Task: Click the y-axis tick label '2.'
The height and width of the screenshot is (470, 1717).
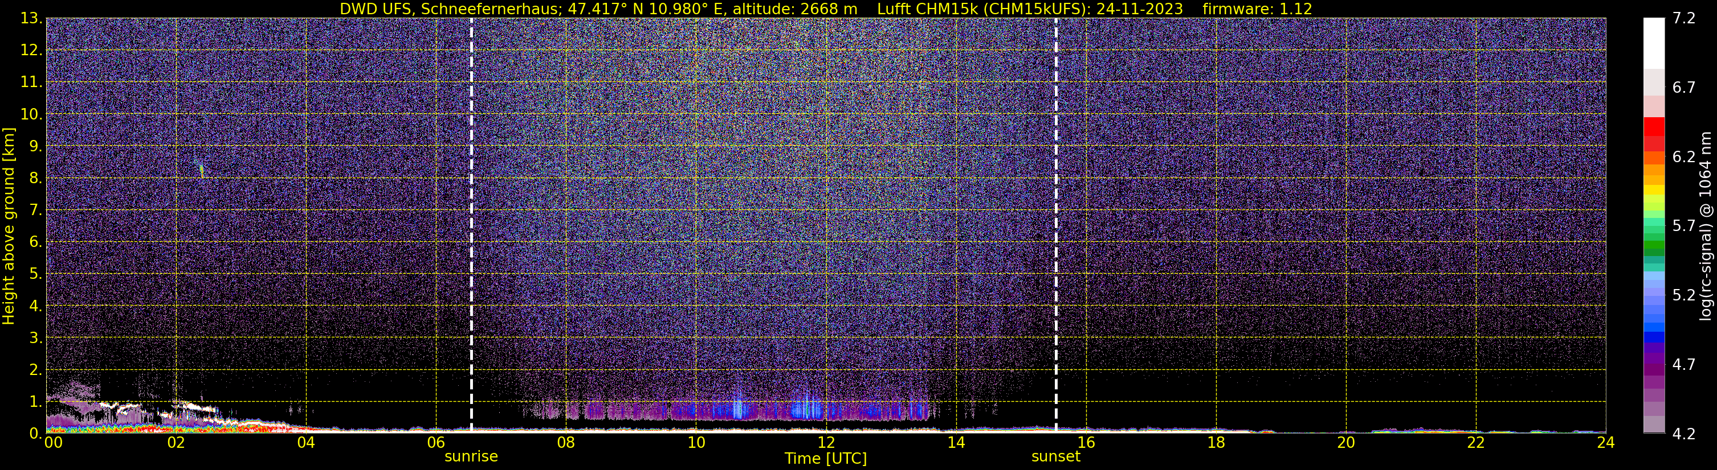Action: (36, 369)
